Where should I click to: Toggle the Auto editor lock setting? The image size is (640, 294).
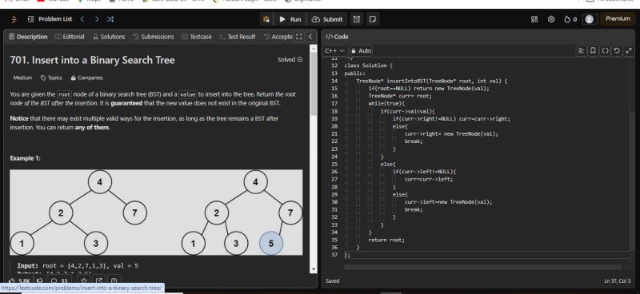click(x=362, y=50)
